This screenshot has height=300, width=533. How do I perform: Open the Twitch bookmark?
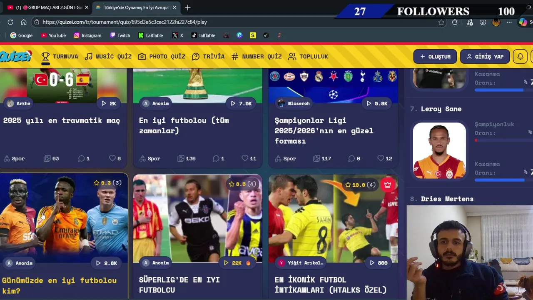[x=120, y=35]
